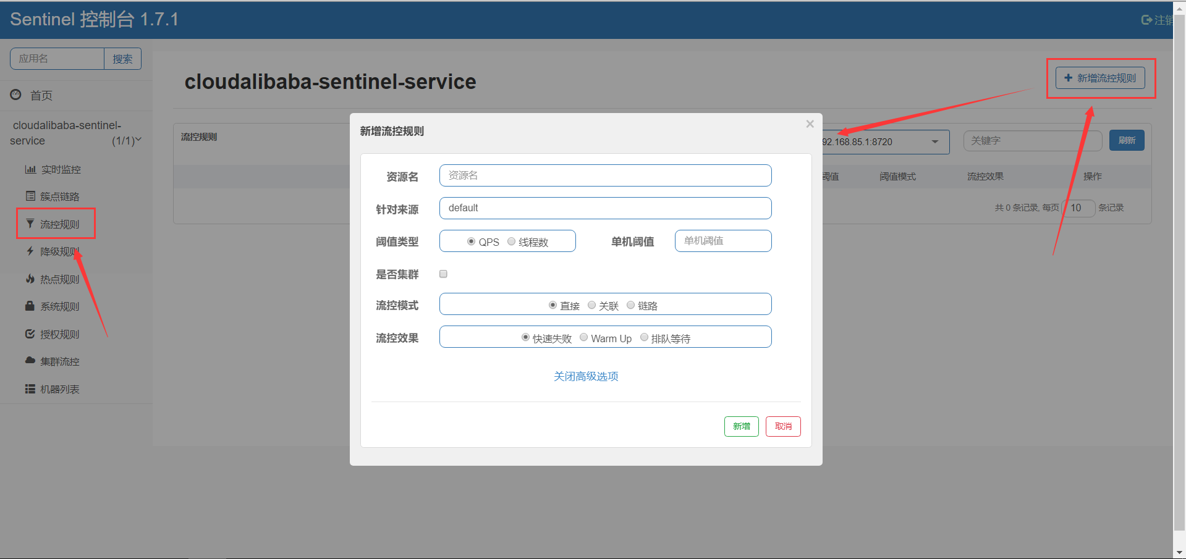The height and width of the screenshot is (559, 1186).
Task: Click the lightning bolt icon for 降级规则
Action: [30, 251]
